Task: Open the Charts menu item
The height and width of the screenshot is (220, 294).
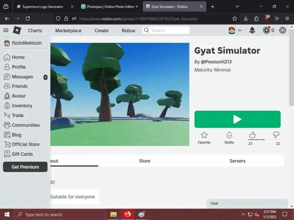Action: coord(35,30)
